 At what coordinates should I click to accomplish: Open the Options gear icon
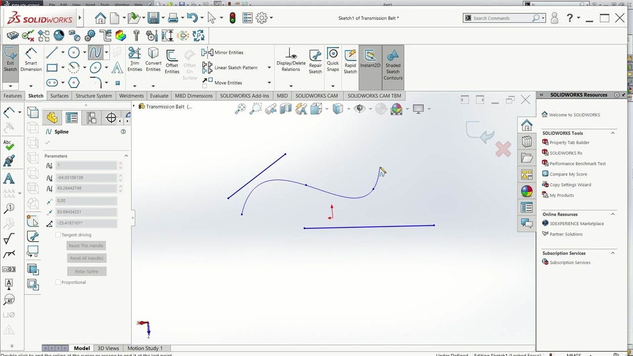tap(262, 18)
